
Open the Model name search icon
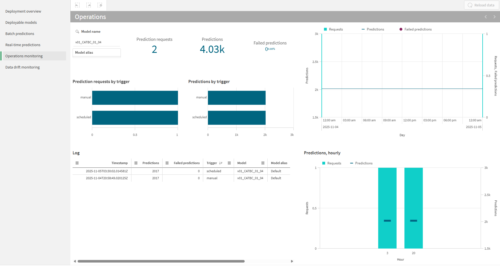78,31
